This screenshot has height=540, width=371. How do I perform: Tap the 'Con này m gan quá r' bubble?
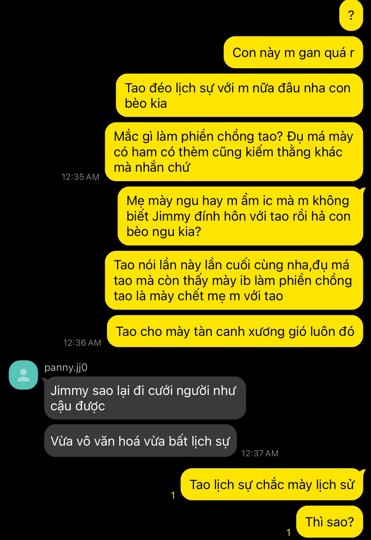point(293,52)
